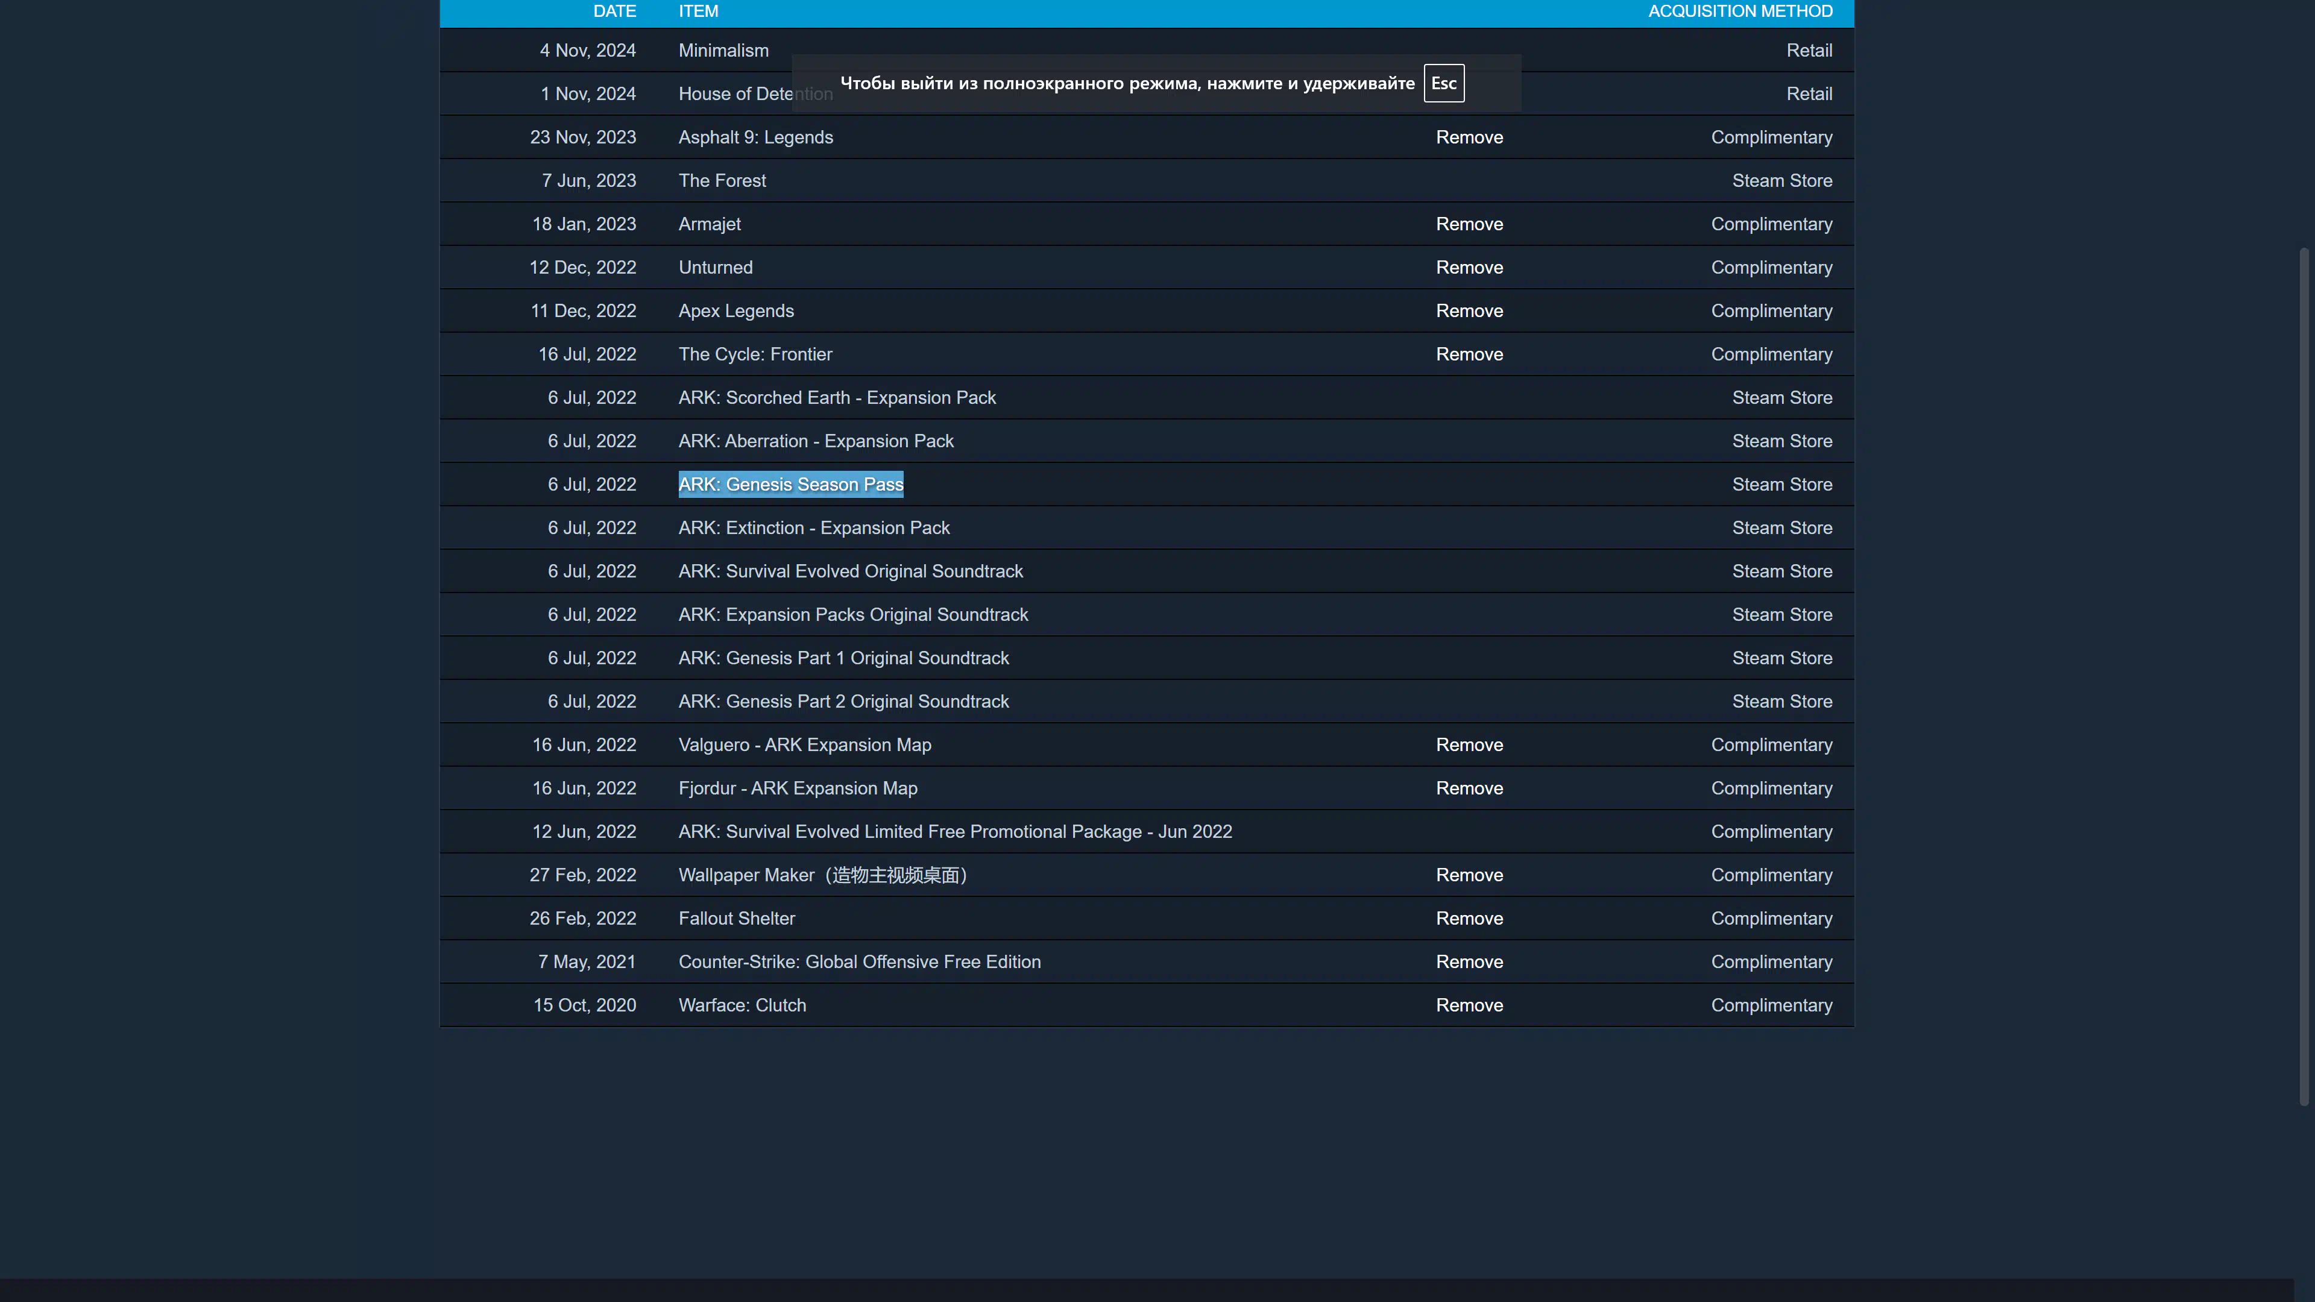The width and height of the screenshot is (2315, 1302).
Task: Remove The Cycle: Frontier license
Action: pos(1469,354)
